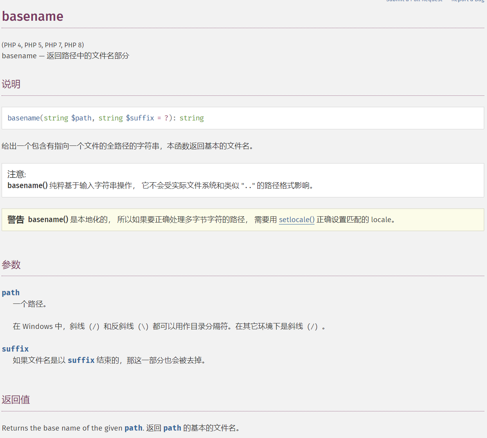Image resolution: width=487 pixels, height=438 pixels.
Task: Click the first path keyword in return value text
Action: point(133,428)
